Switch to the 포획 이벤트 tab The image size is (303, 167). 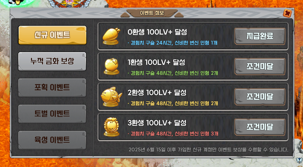[x=52, y=88]
